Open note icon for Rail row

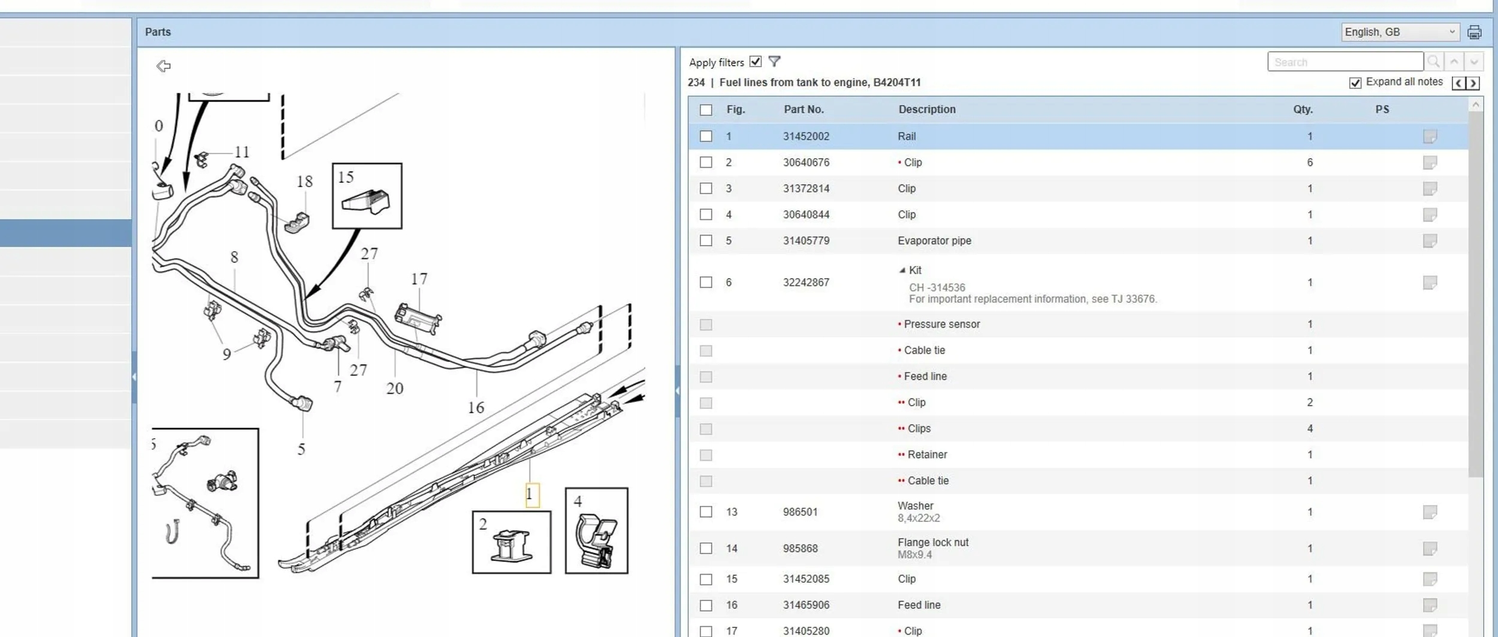point(1430,137)
